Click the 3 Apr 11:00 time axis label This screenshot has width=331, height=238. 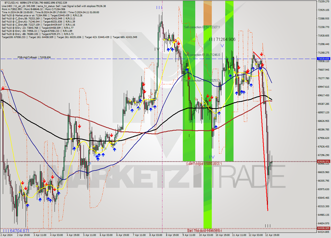[40, 235]
